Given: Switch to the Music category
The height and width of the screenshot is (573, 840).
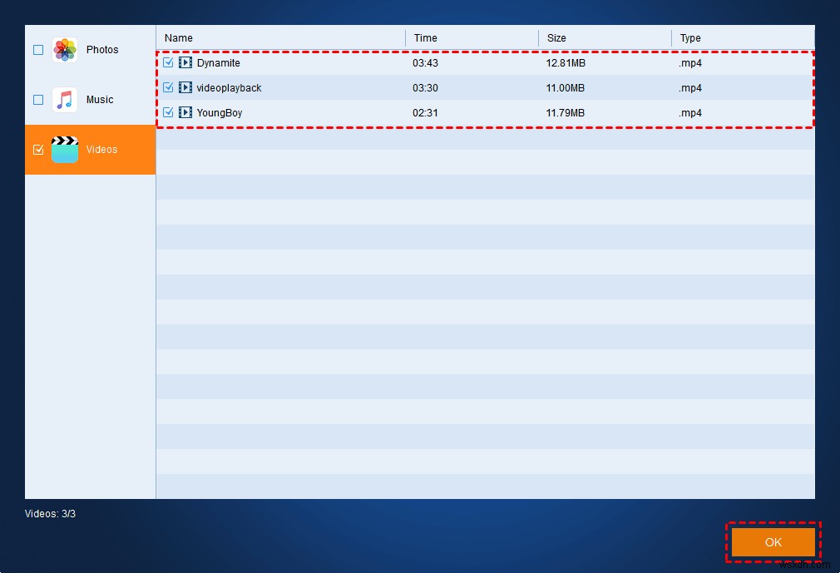Looking at the screenshot, I should click(x=100, y=100).
